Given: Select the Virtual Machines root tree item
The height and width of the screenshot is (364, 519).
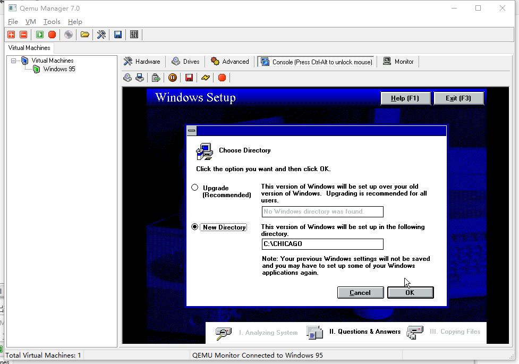Looking at the screenshot, I should point(52,61).
